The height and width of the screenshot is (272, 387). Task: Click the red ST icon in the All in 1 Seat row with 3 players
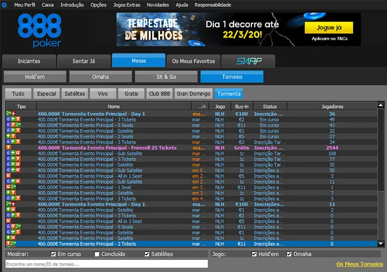pos(8,176)
